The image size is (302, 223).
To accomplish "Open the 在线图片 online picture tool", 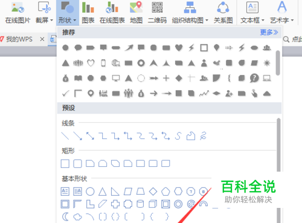I will (18, 13).
